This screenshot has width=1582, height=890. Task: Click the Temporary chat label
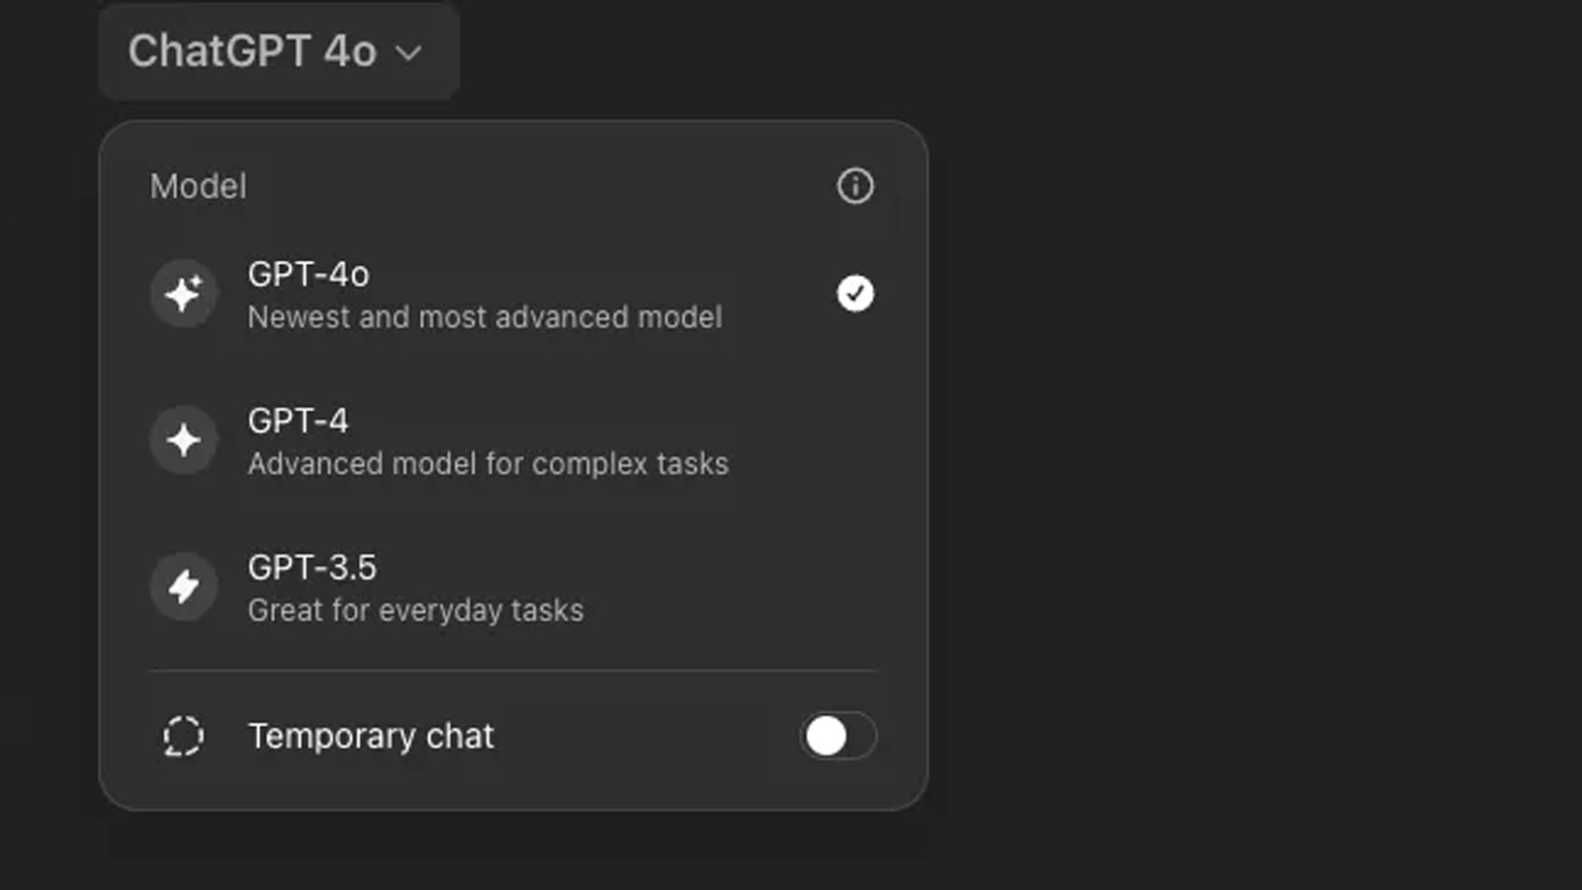[371, 736]
